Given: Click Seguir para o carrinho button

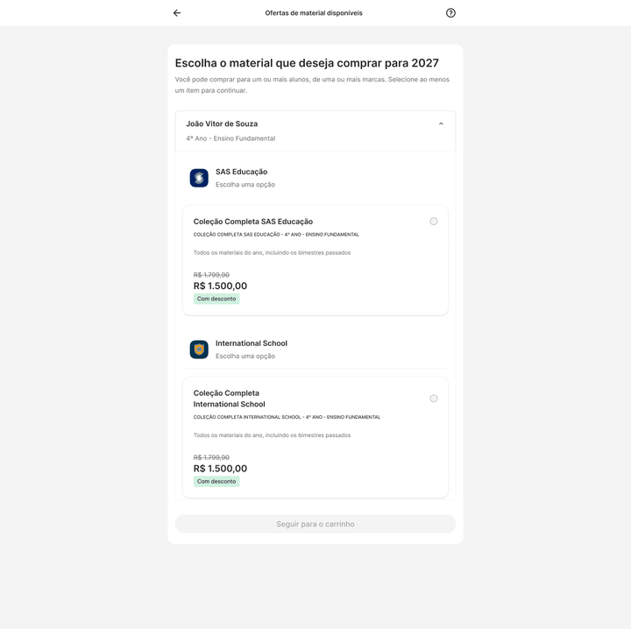Looking at the screenshot, I should click(x=315, y=524).
